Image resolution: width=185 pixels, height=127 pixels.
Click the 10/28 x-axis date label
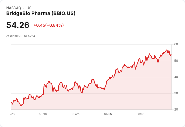[x=11, y=114]
